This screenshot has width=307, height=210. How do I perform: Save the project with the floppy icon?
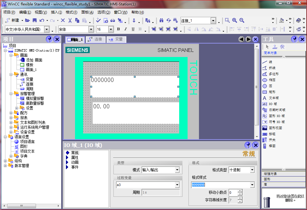[x=35, y=20]
